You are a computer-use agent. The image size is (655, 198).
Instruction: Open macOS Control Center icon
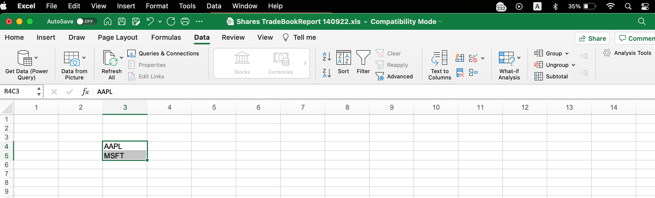point(645,6)
